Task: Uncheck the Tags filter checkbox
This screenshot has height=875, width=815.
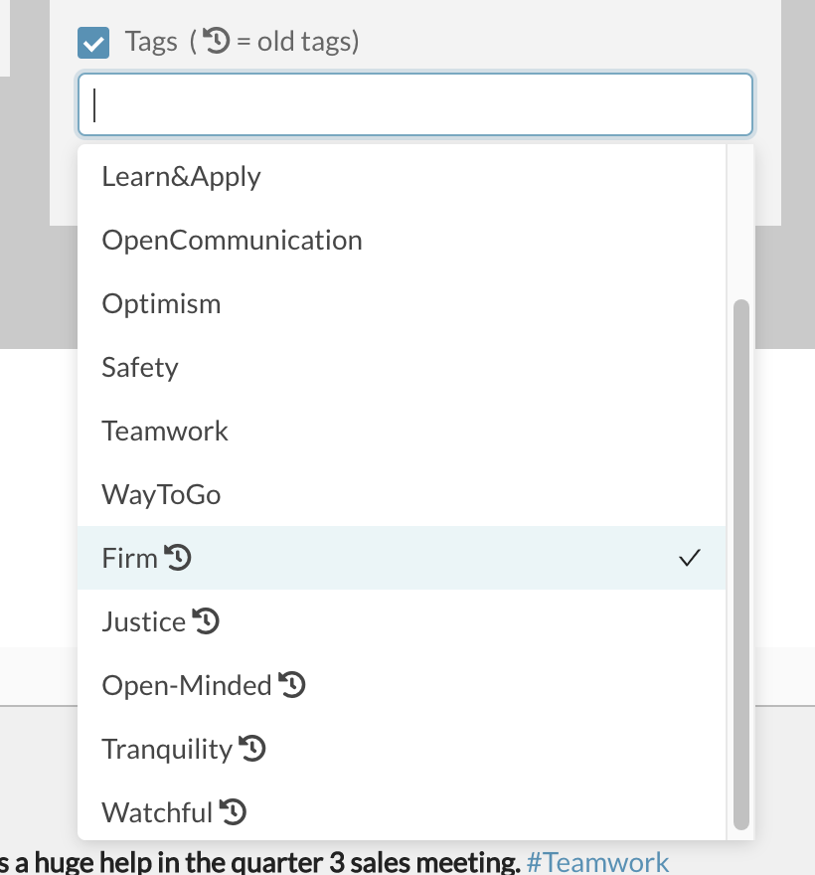Action: tap(93, 43)
